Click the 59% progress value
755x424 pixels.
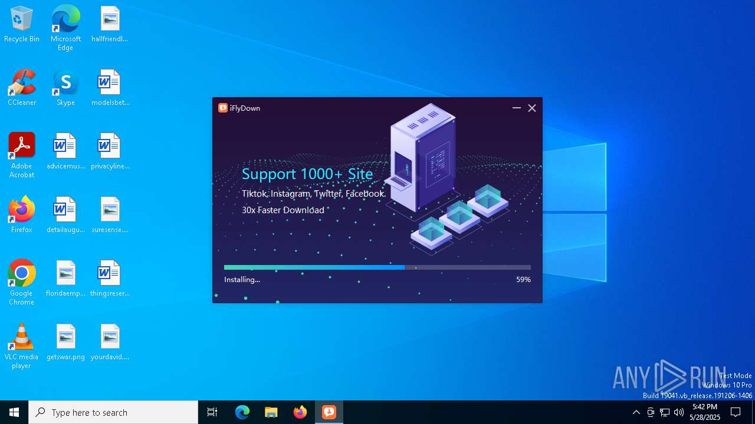point(523,280)
